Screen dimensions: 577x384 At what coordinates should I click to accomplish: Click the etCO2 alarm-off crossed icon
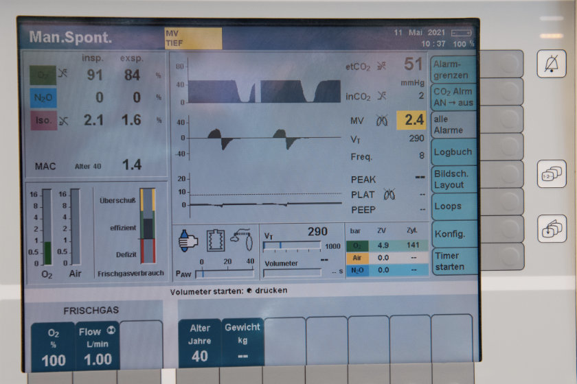(382, 67)
